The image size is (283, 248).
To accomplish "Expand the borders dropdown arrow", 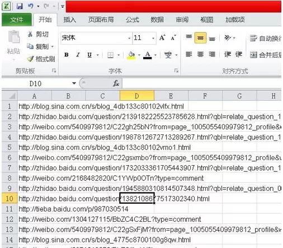I will (119, 55).
